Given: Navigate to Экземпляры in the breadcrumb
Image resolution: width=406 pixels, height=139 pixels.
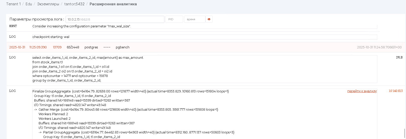Looking at the screenshot, I should 48,4.
